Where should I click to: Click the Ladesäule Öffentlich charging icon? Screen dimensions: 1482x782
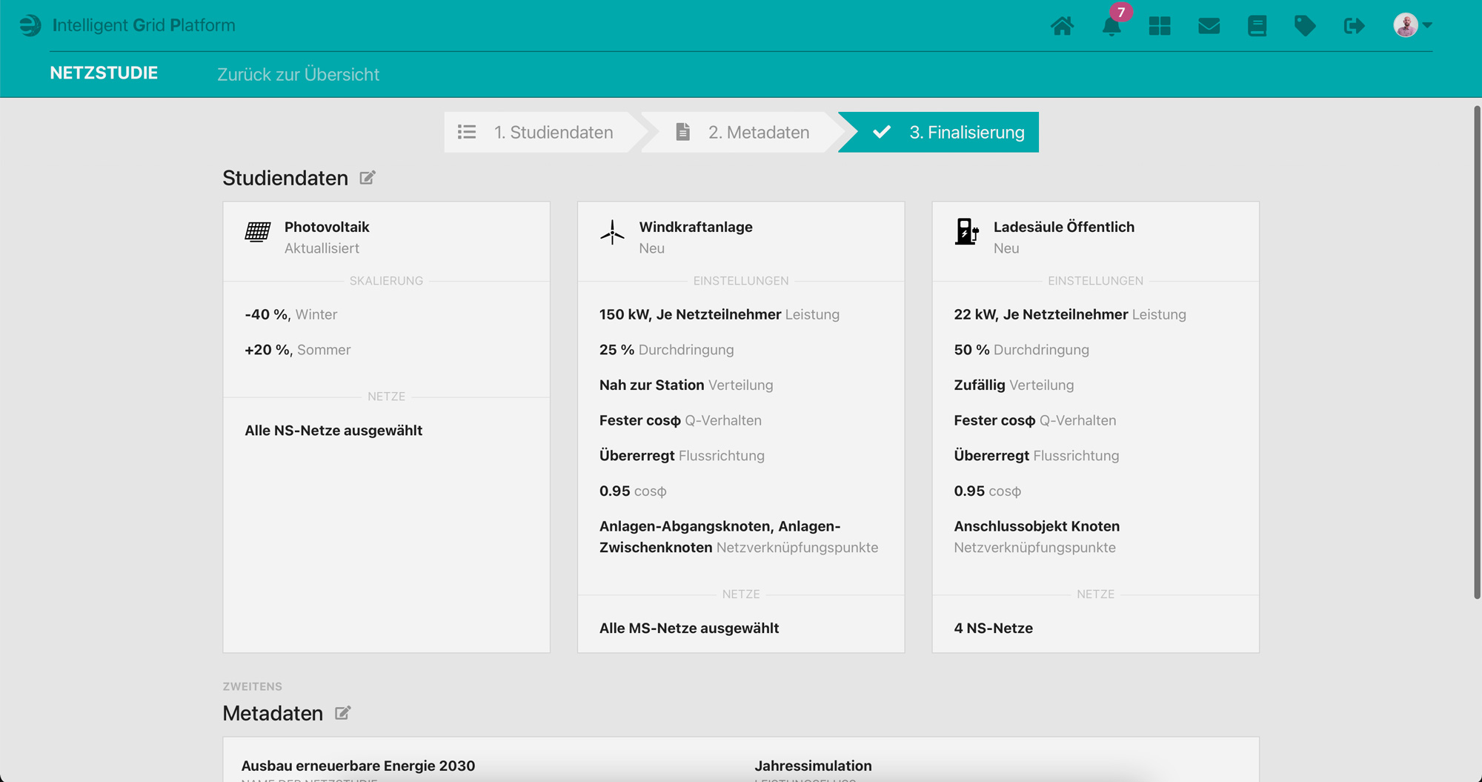pos(966,232)
